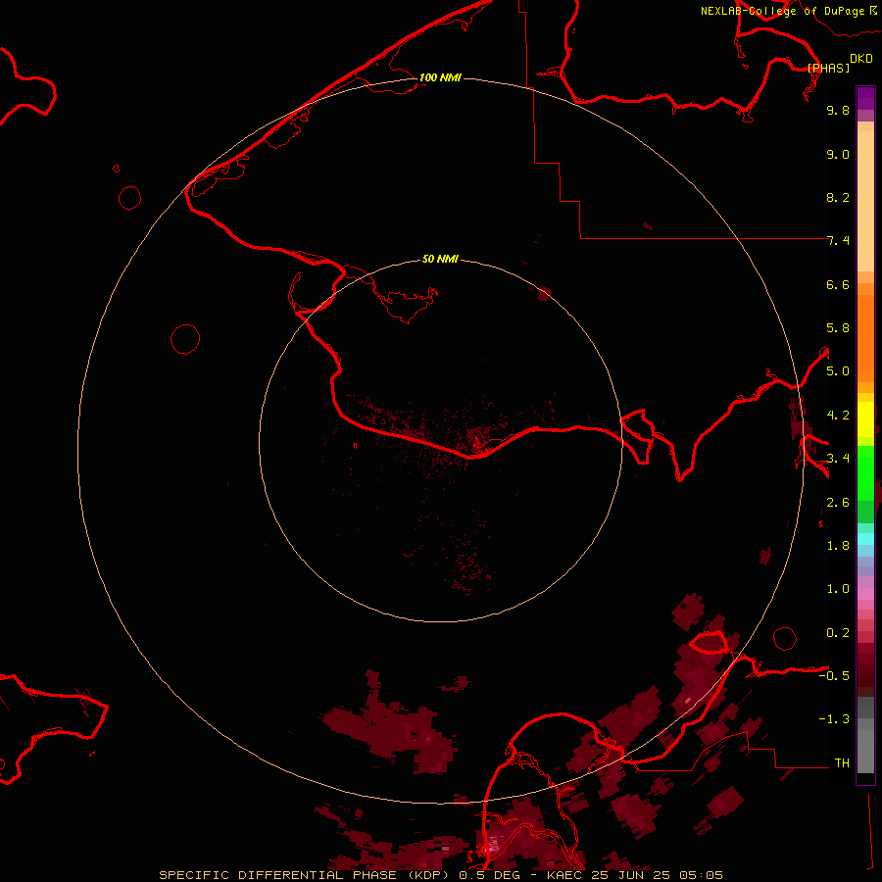The width and height of the screenshot is (882, 882).
Task: Click the 7.4 value on the color scale
Action: pyautogui.click(x=838, y=241)
